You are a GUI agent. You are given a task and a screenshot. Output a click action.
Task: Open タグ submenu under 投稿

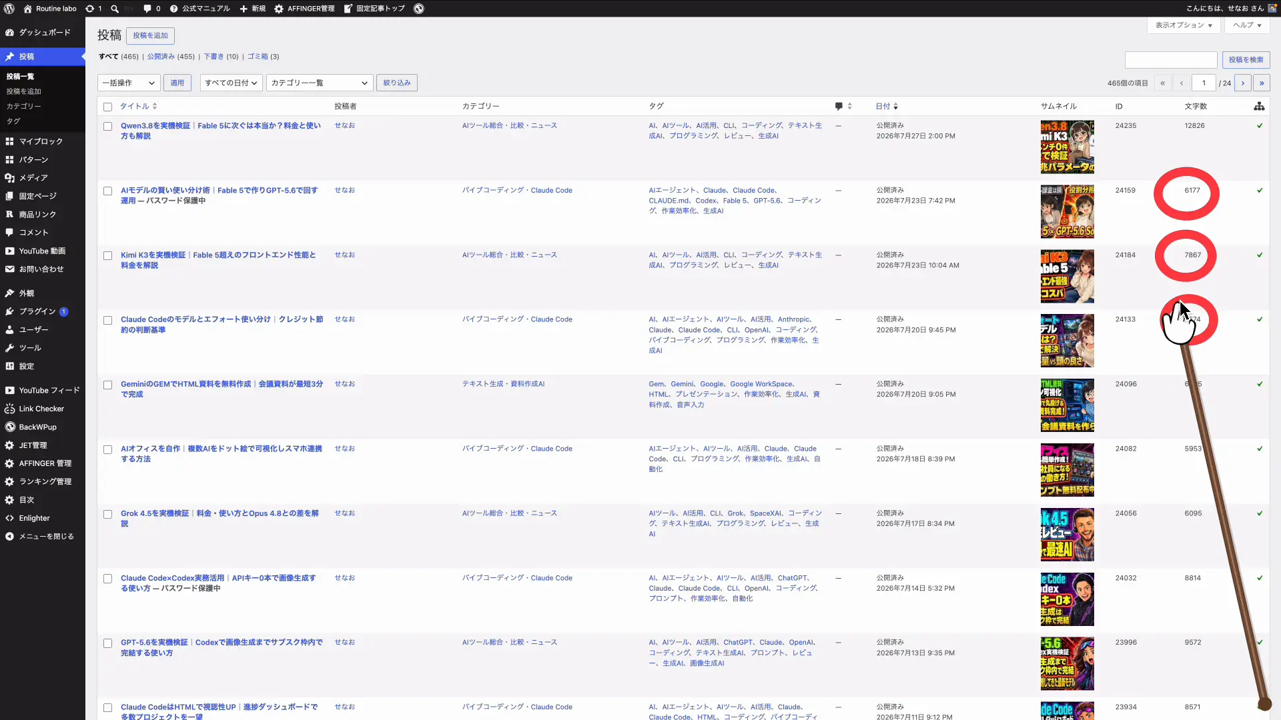13,121
